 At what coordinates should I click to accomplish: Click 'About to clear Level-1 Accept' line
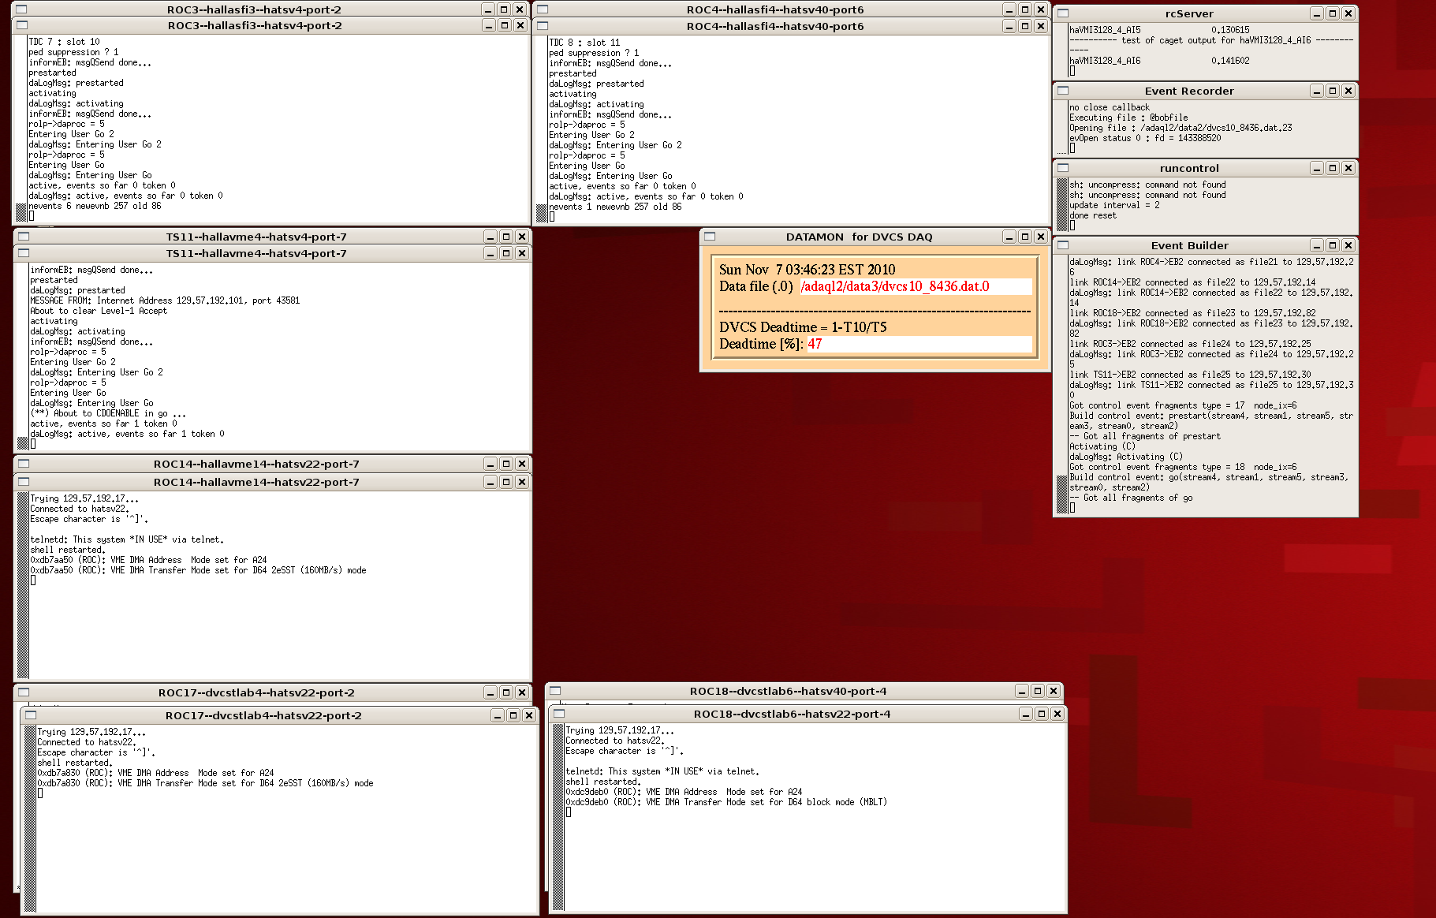[x=99, y=311]
